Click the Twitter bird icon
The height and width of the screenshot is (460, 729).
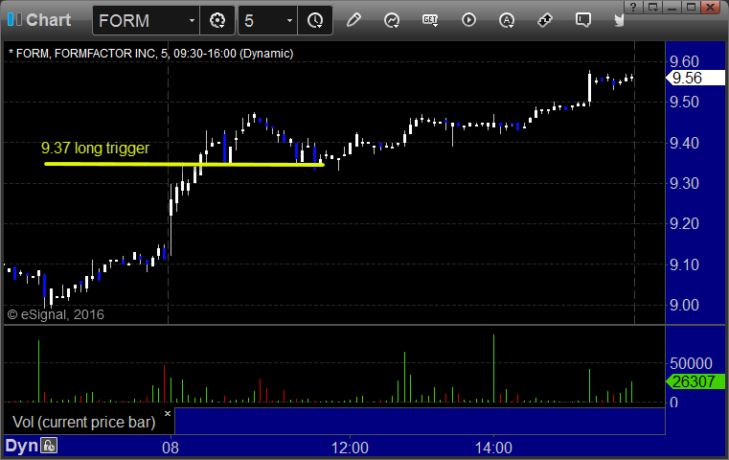(619, 20)
